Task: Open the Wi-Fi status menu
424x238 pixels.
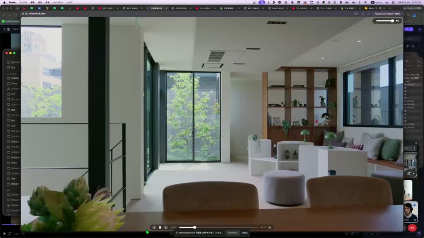Action: click(x=366, y=2)
